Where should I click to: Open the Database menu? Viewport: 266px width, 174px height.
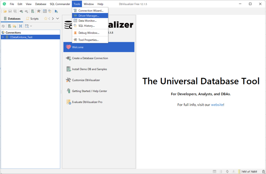(x=41, y=4)
